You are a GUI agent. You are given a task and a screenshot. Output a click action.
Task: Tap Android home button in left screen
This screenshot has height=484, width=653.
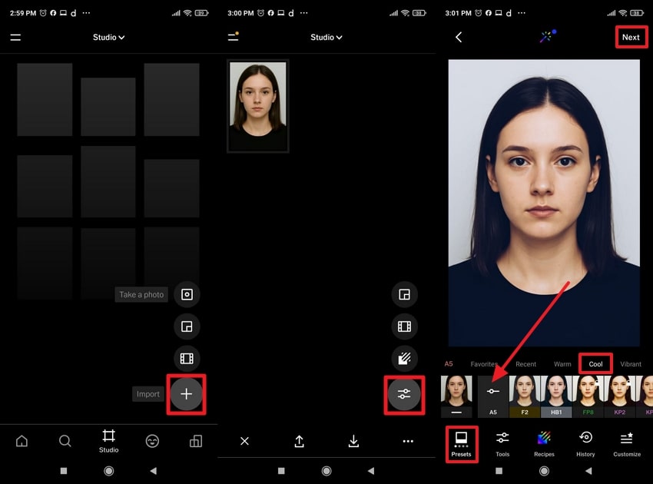[x=108, y=471]
